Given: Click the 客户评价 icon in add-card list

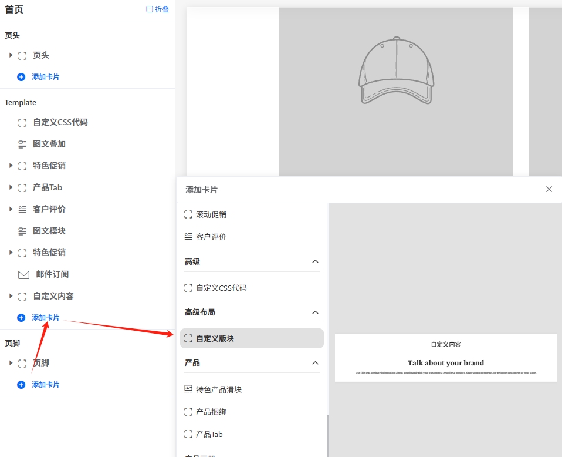Looking at the screenshot, I should [x=188, y=237].
